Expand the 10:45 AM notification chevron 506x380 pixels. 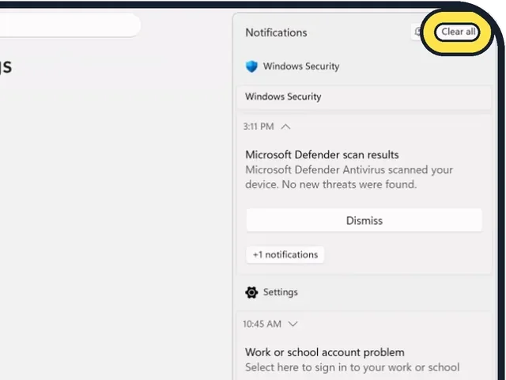[x=293, y=324]
